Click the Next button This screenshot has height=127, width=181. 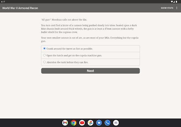[x=90, y=71]
